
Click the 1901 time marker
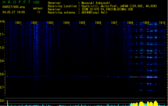(18, 23)
